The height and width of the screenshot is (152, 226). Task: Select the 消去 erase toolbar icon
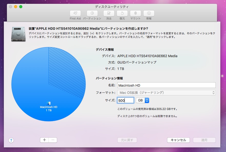pos(109,13)
